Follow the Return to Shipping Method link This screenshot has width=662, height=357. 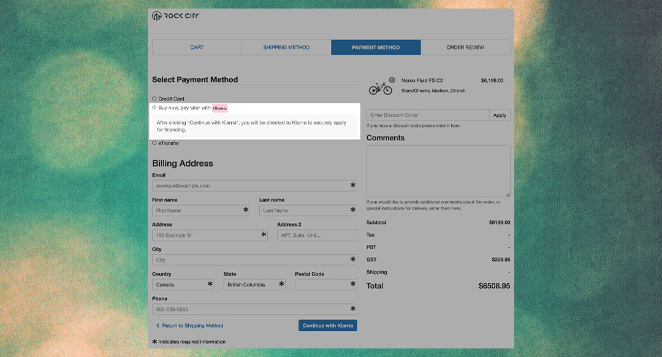click(192, 326)
